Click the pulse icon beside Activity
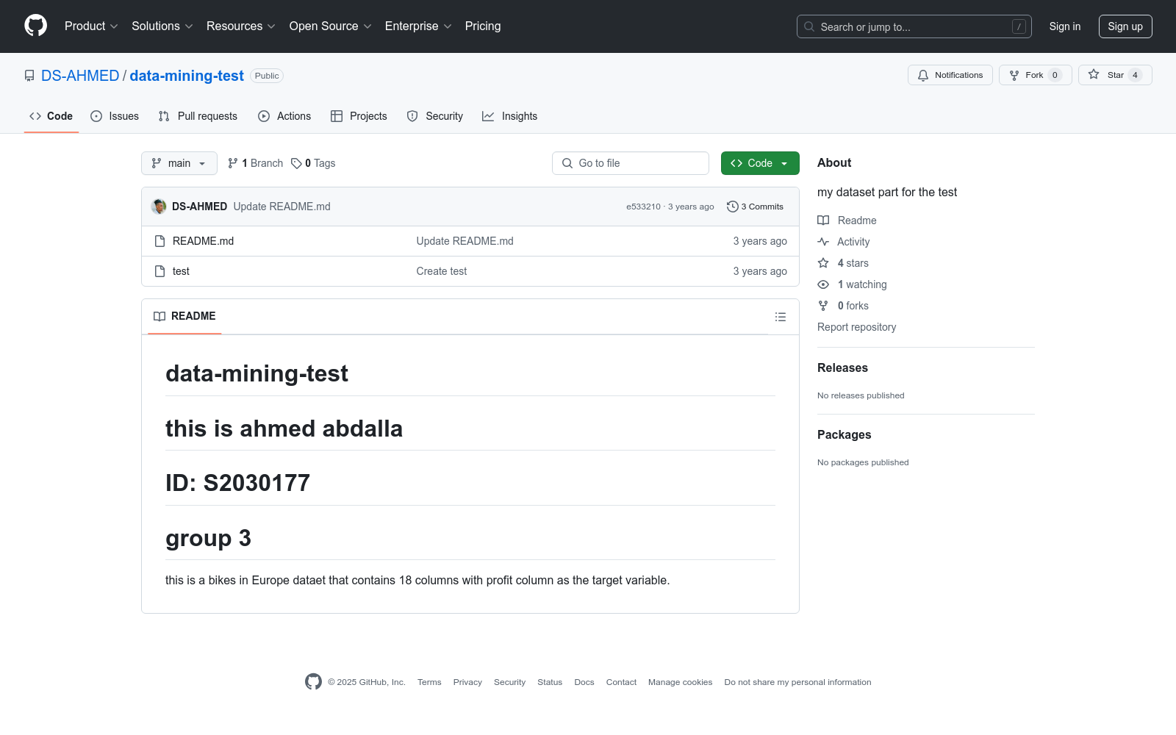Viewport: 1176px width, 735px height. pos(823,242)
